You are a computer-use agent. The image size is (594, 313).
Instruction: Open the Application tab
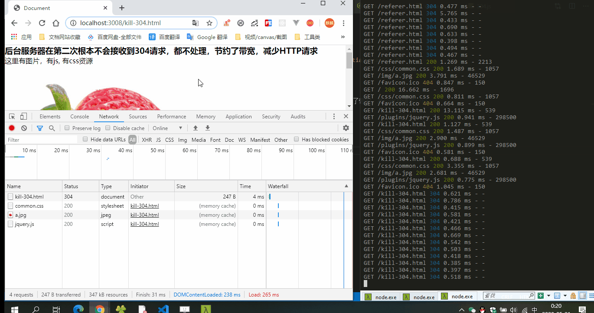(x=238, y=116)
